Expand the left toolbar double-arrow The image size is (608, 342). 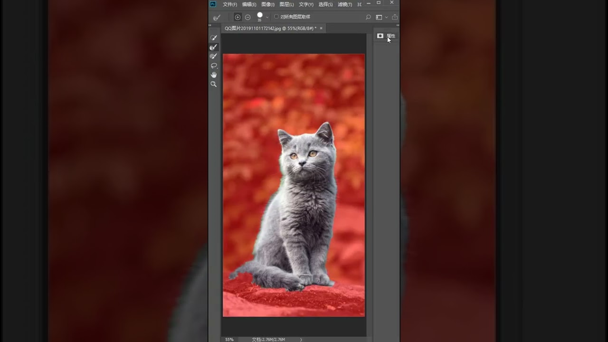(210, 25)
